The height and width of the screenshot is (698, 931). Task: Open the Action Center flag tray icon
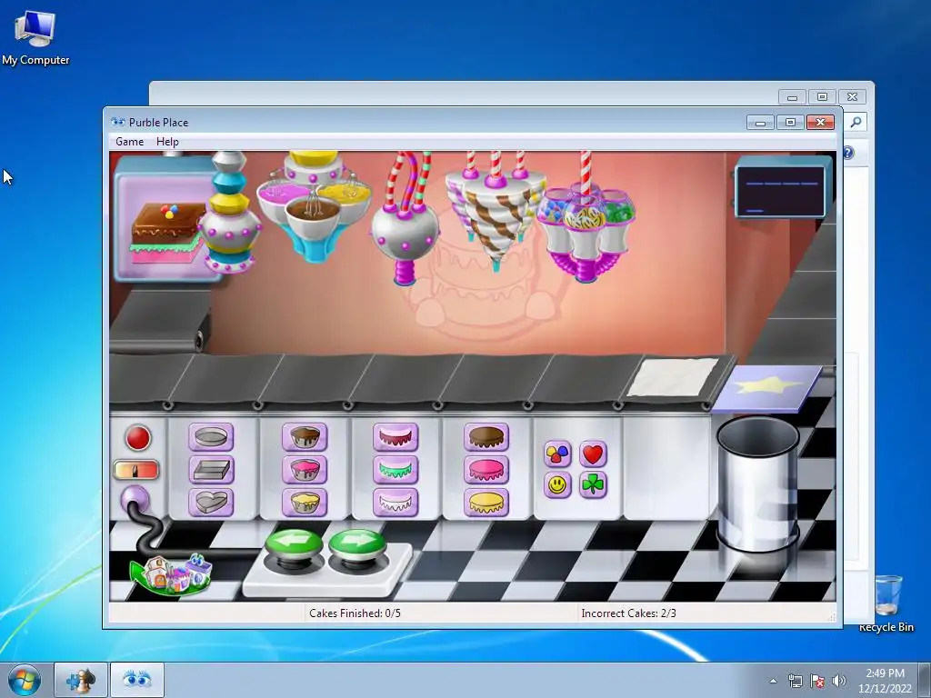(817, 681)
